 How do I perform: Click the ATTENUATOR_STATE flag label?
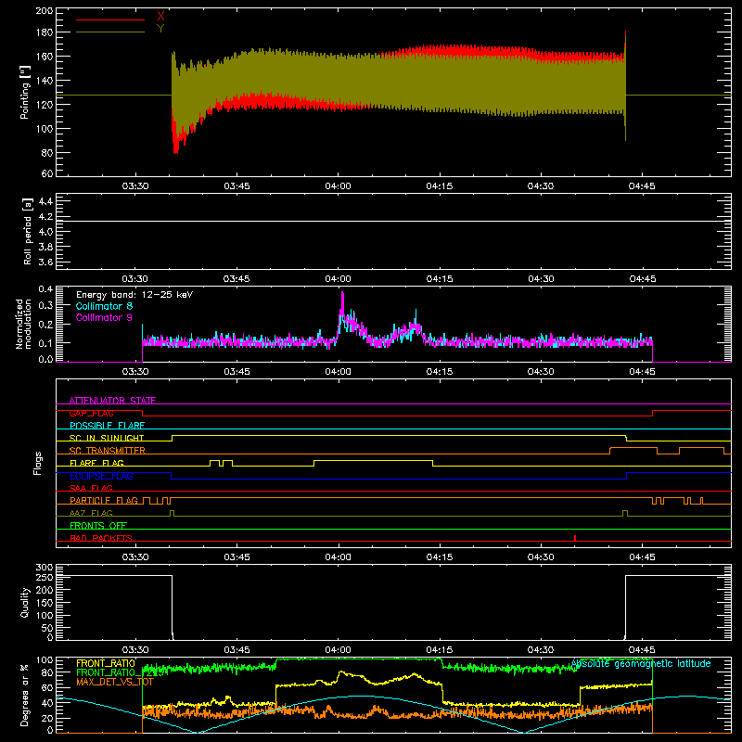112,401
